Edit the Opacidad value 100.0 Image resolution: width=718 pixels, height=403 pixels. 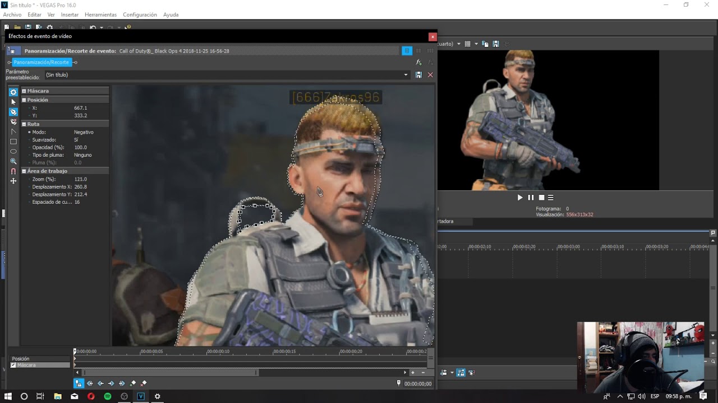pyautogui.click(x=80, y=147)
